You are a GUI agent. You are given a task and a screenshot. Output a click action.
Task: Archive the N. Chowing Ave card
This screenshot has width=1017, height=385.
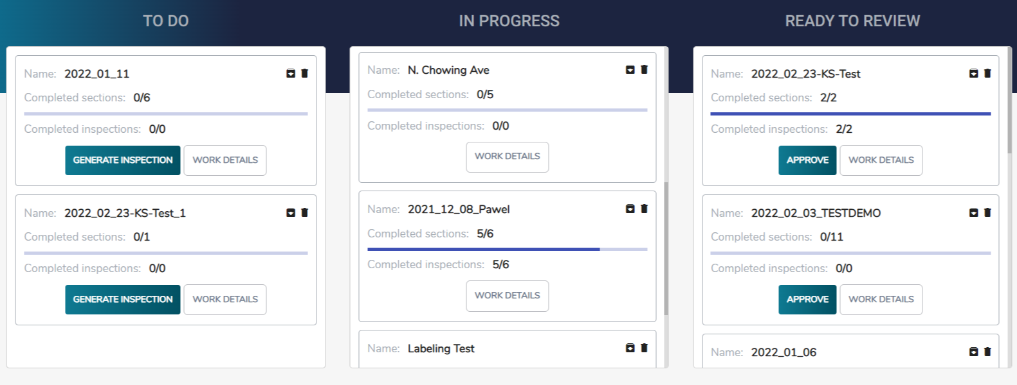(x=630, y=69)
